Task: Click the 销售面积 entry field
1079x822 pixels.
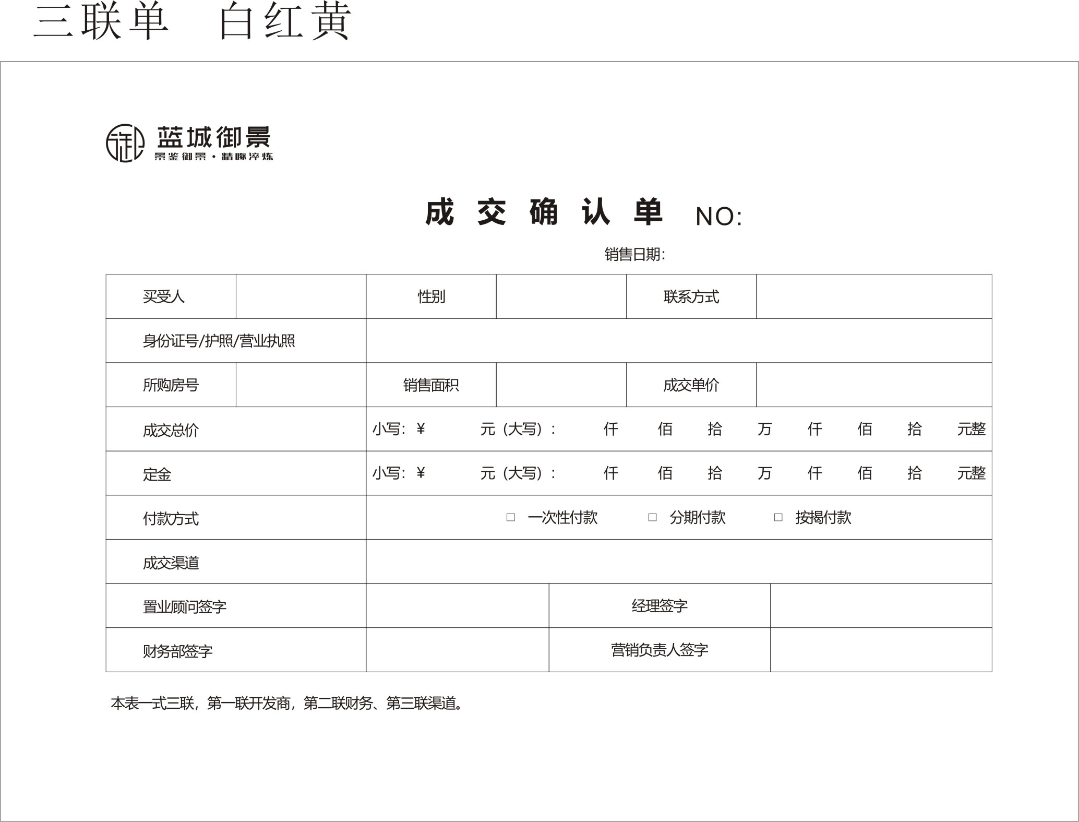Action: pyautogui.click(x=561, y=385)
